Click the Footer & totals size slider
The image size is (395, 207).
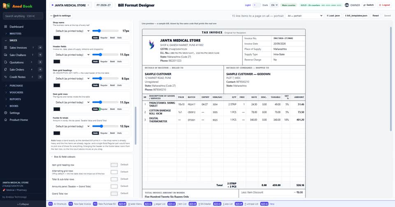(x=105, y=126)
